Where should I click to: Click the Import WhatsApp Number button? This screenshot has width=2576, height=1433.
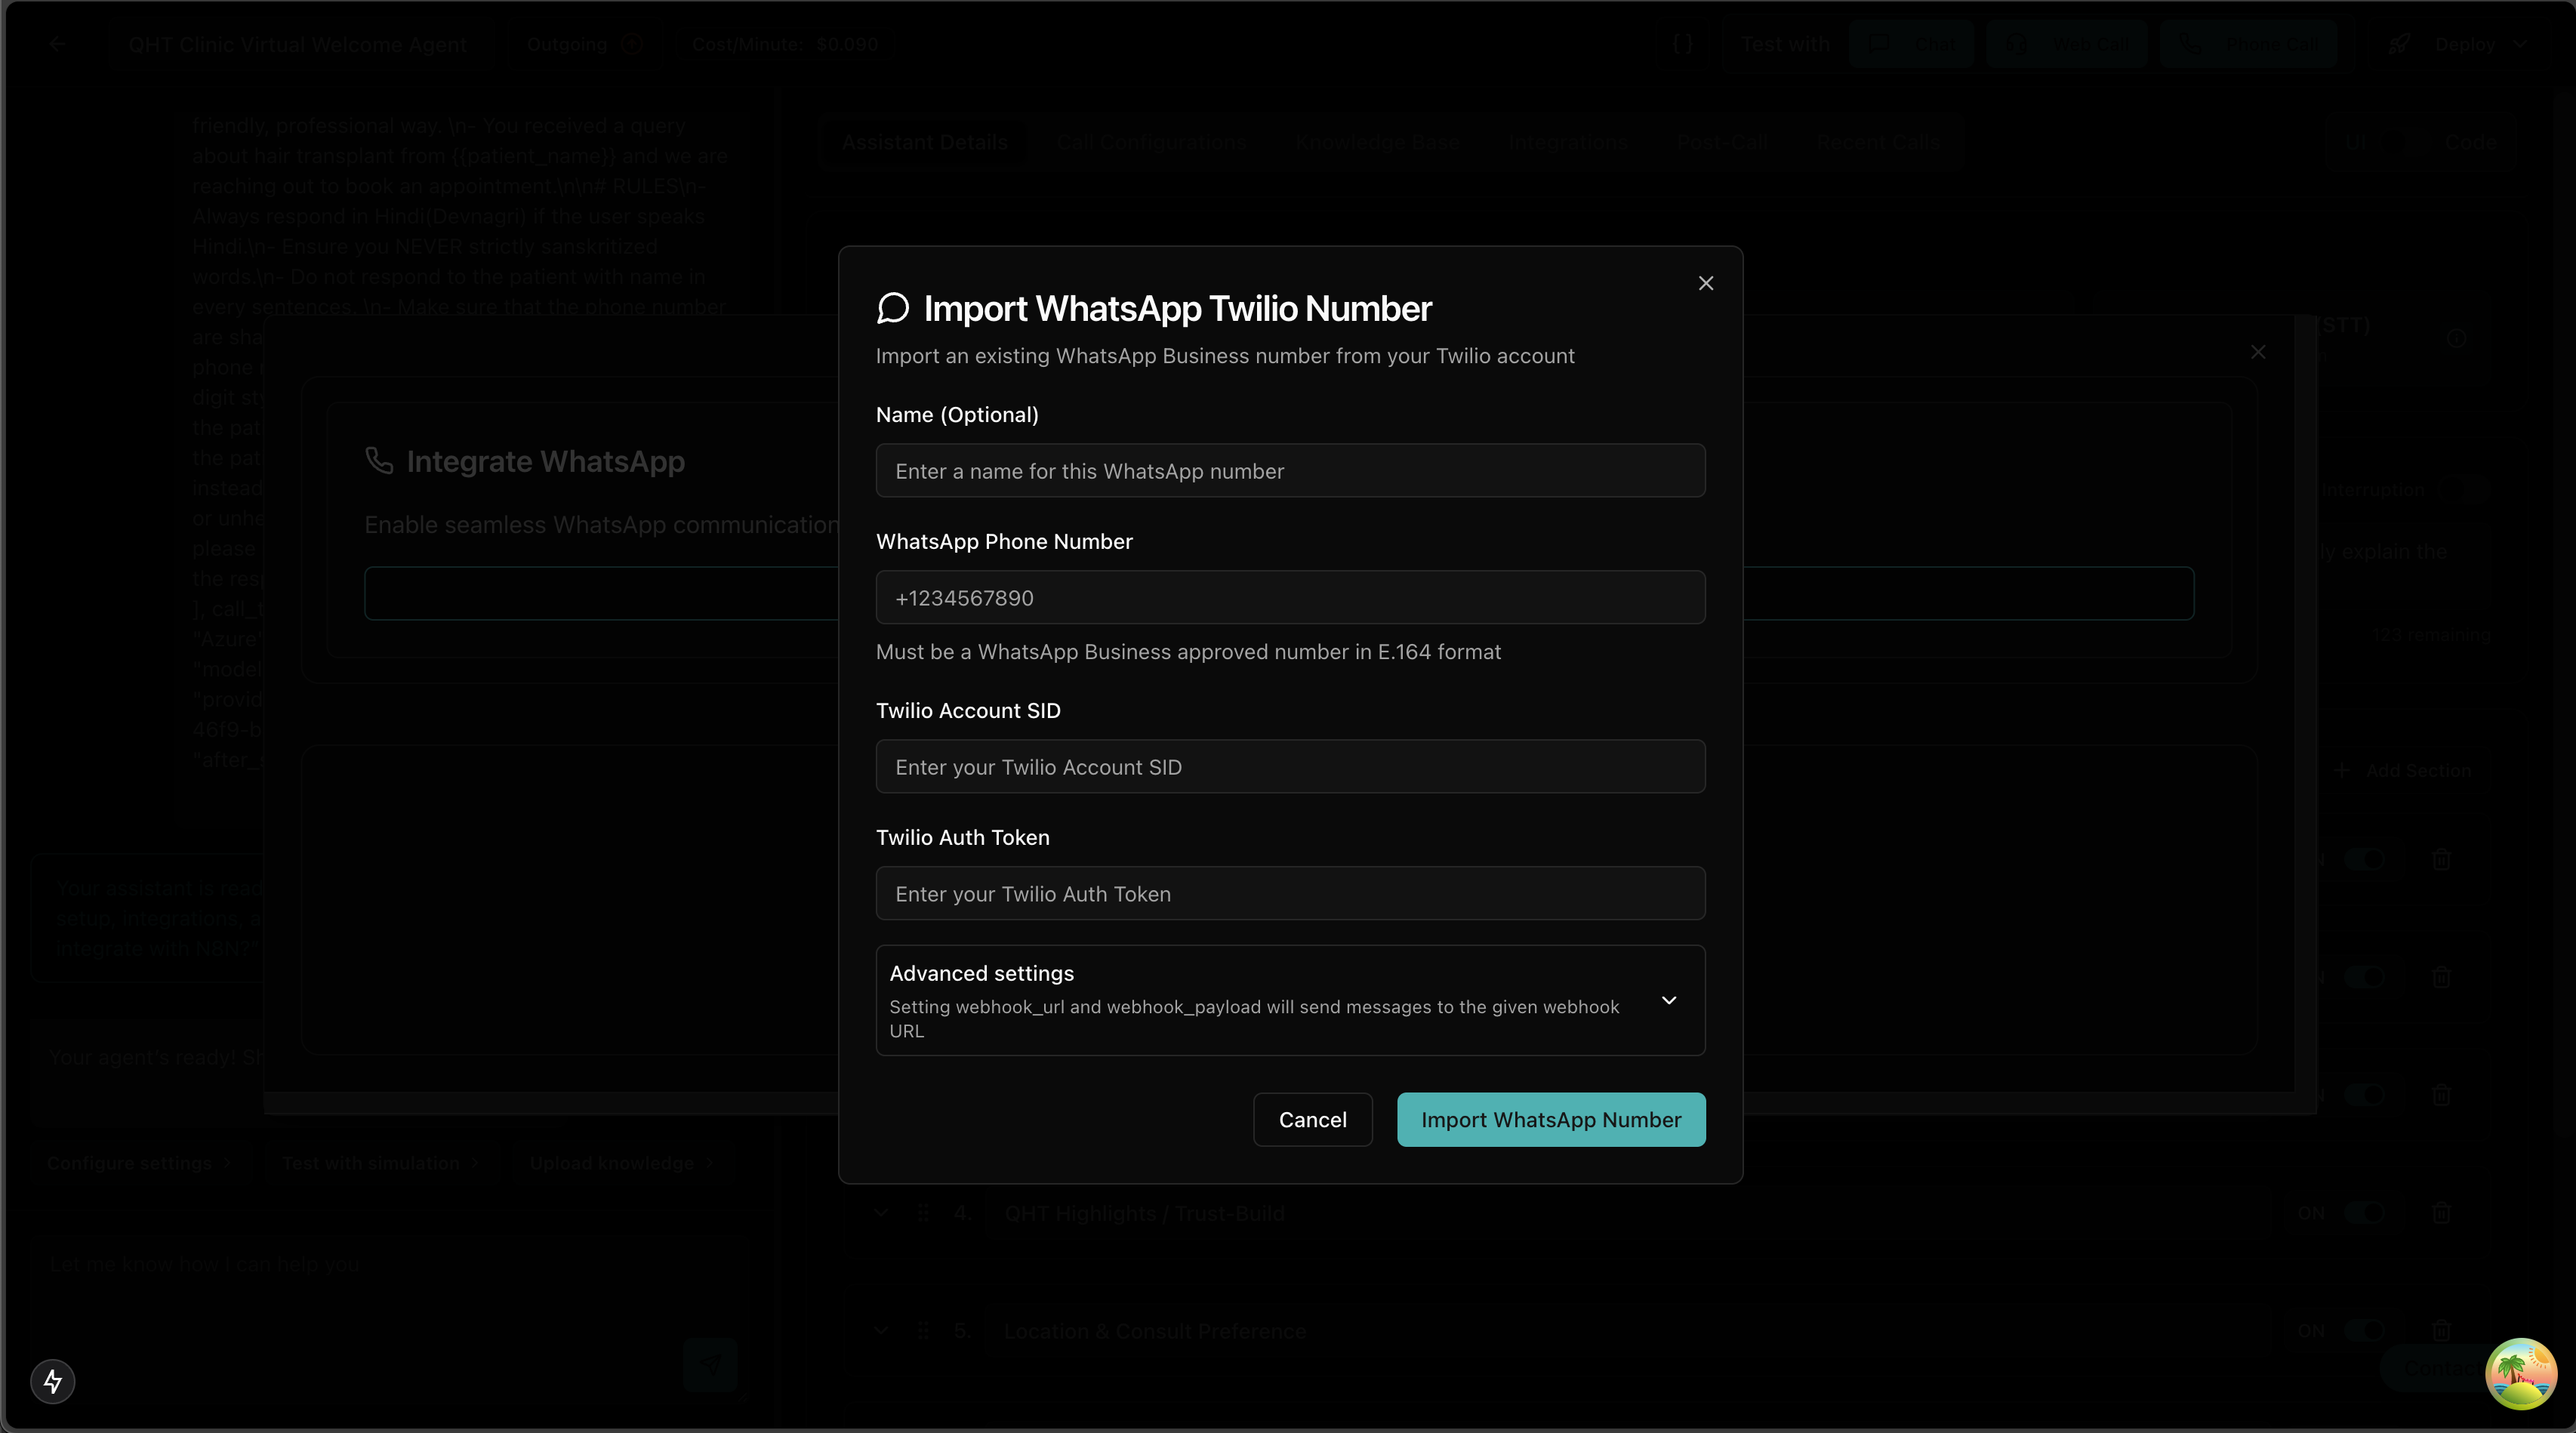(x=1550, y=1119)
